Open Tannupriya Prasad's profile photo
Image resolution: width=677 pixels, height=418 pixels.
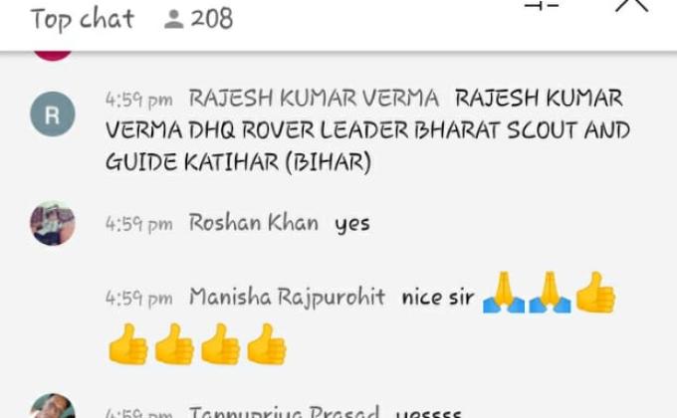click(x=53, y=405)
